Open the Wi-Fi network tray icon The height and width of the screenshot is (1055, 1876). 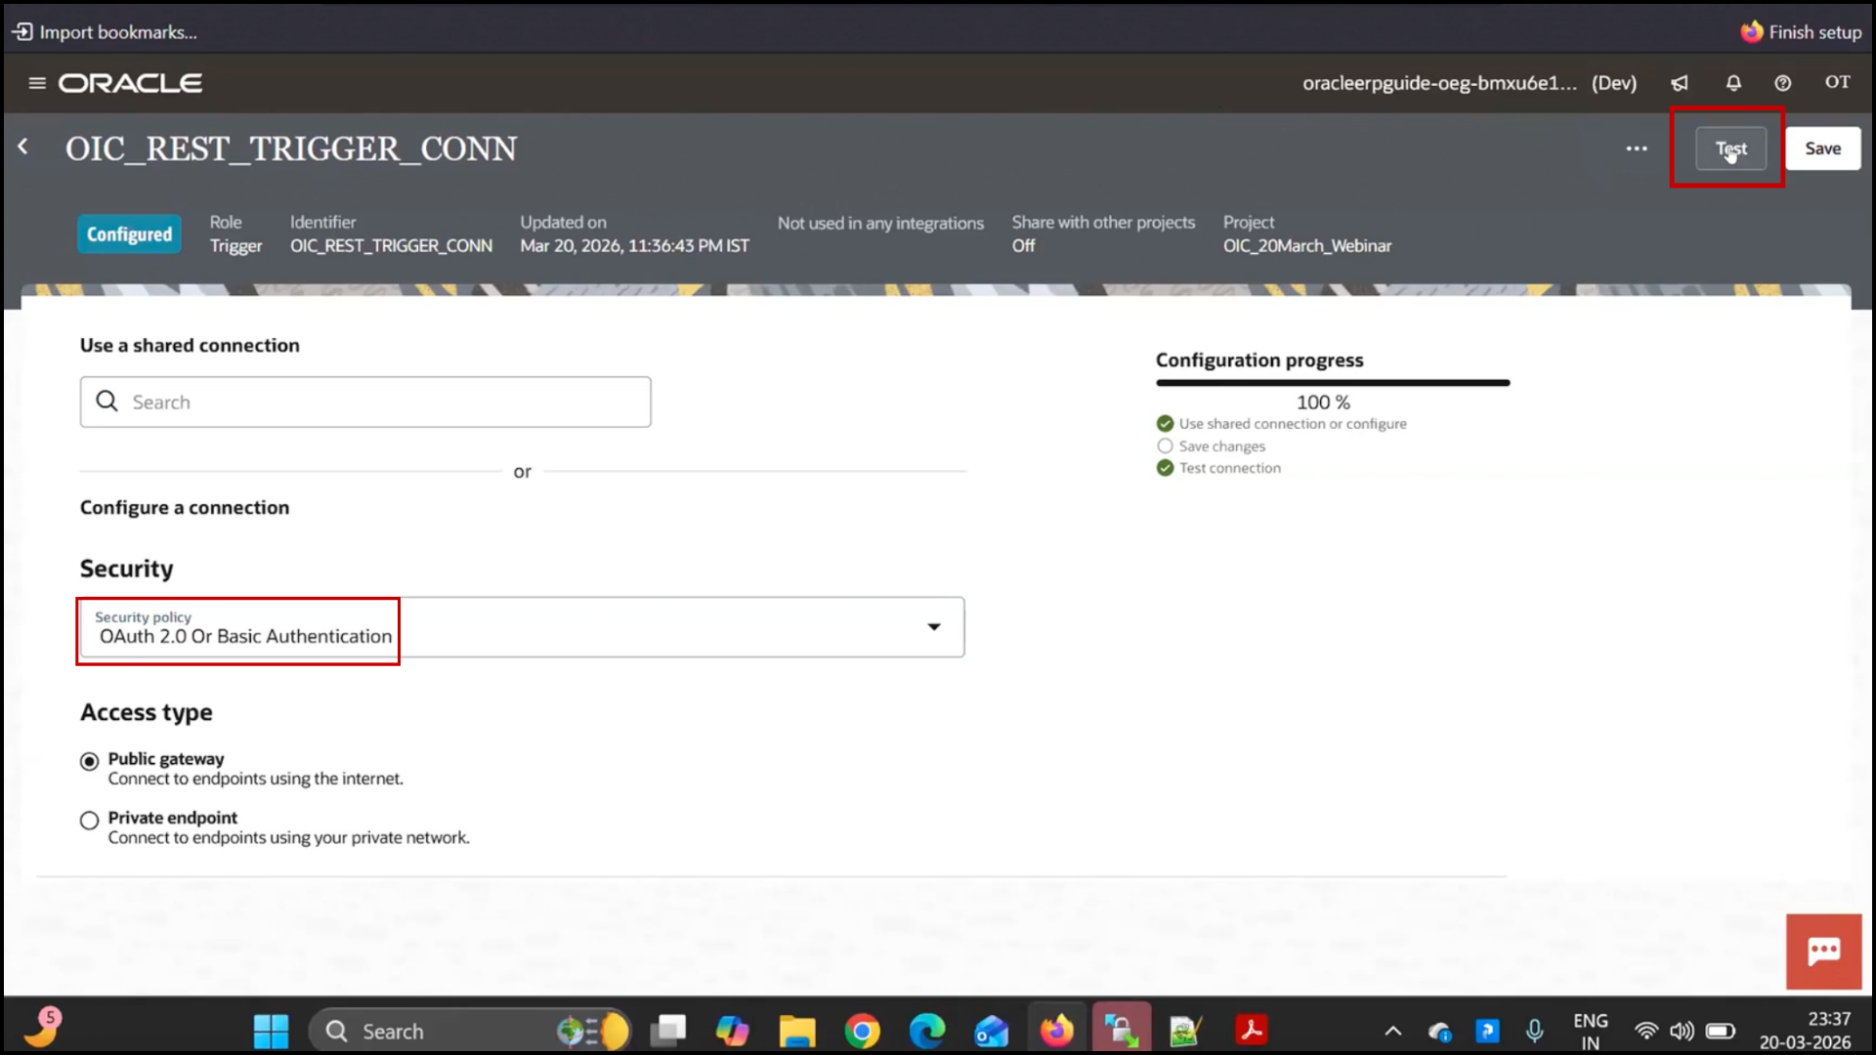(1646, 1032)
